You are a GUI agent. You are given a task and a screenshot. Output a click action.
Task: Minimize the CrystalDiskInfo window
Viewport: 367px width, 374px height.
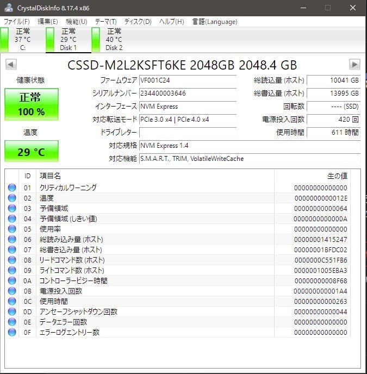[303, 8]
